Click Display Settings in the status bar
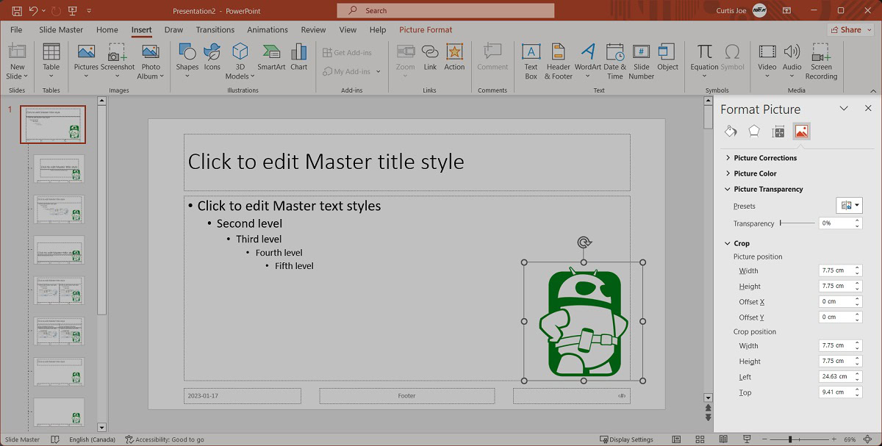 point(625,439)
